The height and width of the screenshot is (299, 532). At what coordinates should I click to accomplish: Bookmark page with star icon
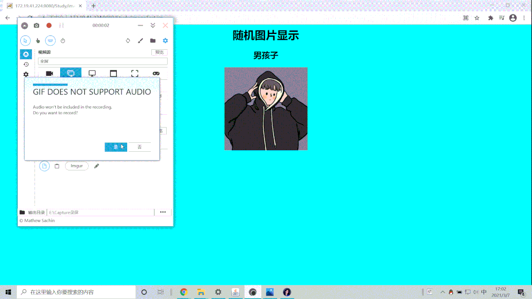coord(477,18)
